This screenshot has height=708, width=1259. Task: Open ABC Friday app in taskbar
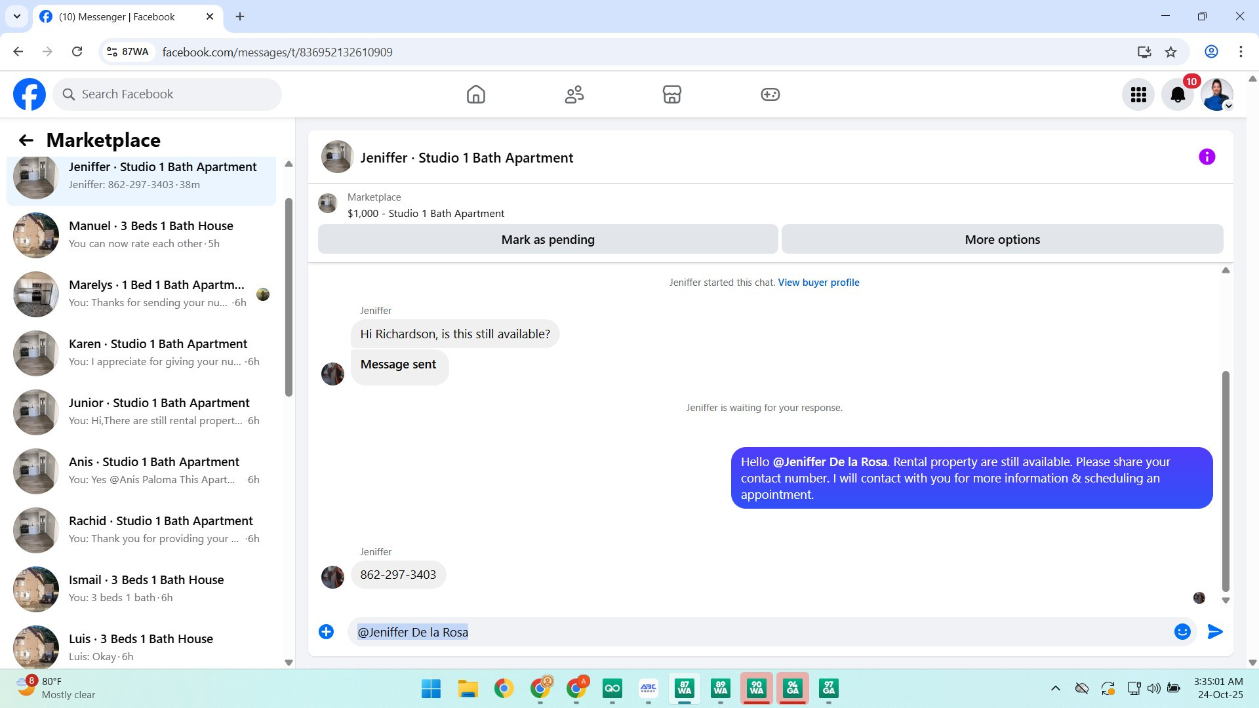click(648, 688)
